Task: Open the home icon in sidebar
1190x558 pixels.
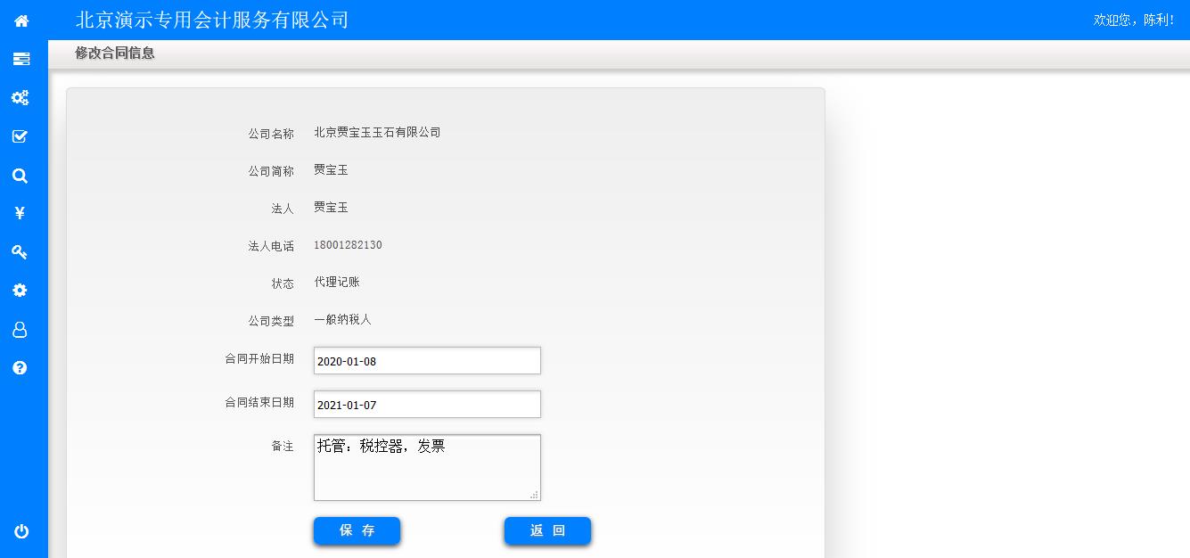Action: (21, 21)
